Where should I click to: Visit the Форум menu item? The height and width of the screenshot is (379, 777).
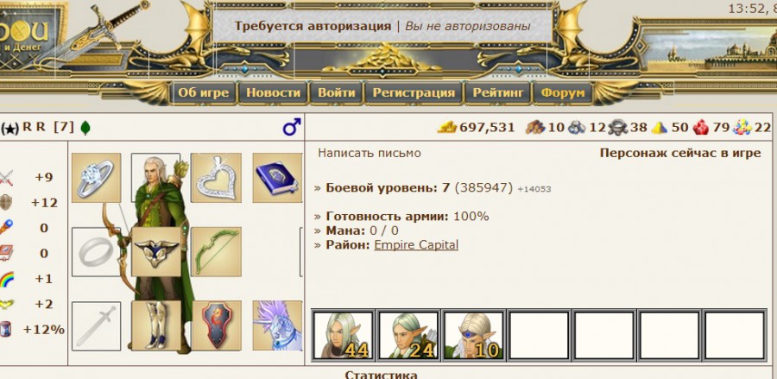563,92
